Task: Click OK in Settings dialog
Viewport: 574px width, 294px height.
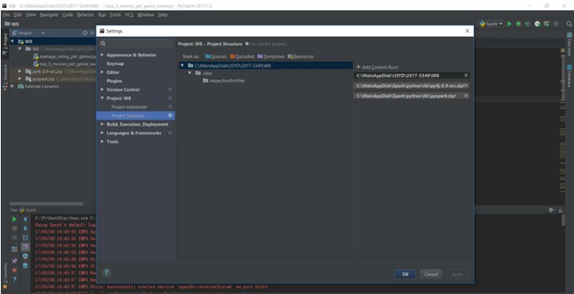Action: (x=405, y=274)
